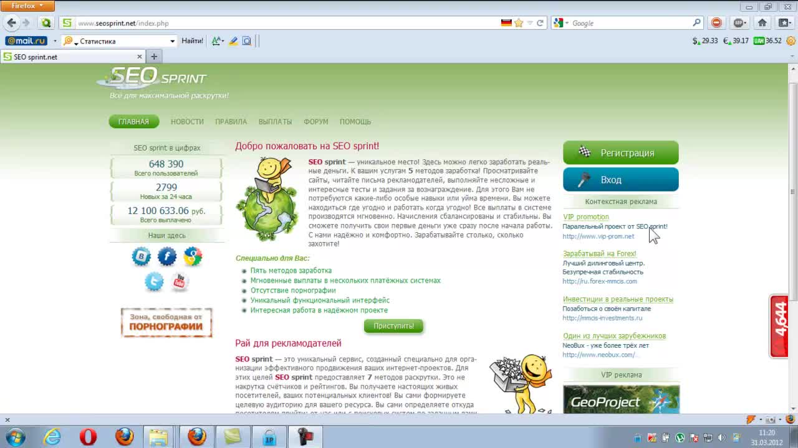Click the Twitter round social icon
The image size is (798, 448).
[x=154, y=281]
